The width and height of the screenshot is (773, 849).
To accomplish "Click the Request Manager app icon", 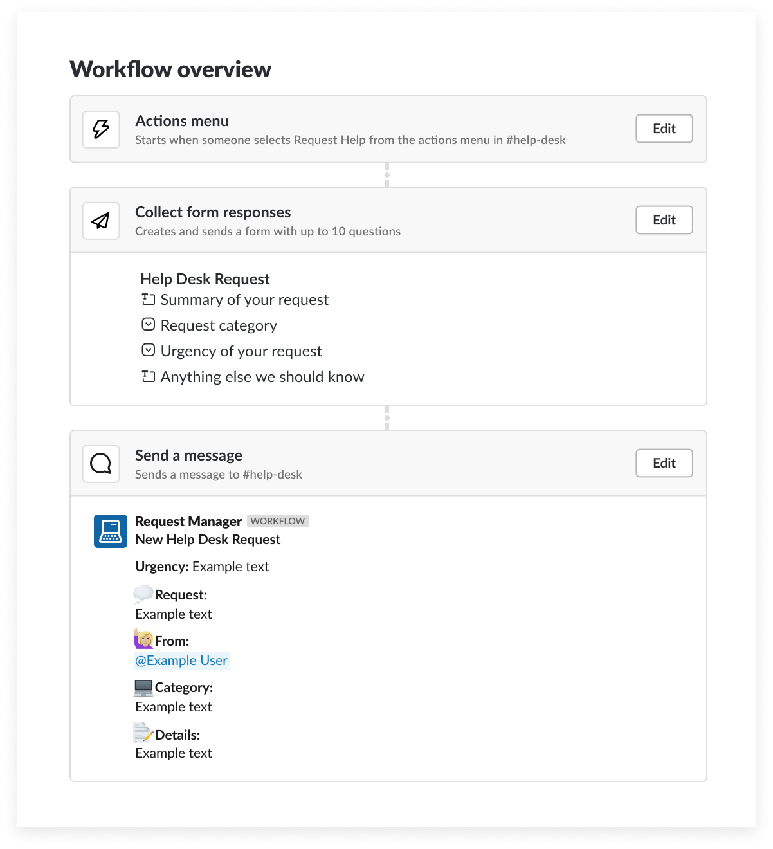I will pos(110,531).
